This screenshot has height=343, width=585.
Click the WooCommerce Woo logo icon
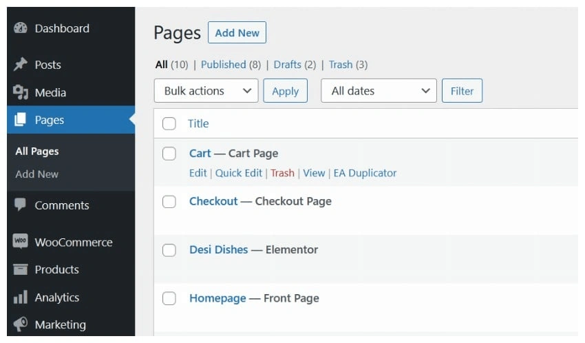(x=21, y=242)
